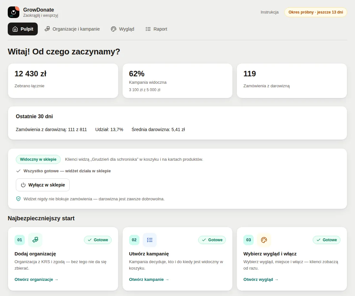
Task: Click the palette icon in step 03 card
Action: click(264, 240)
